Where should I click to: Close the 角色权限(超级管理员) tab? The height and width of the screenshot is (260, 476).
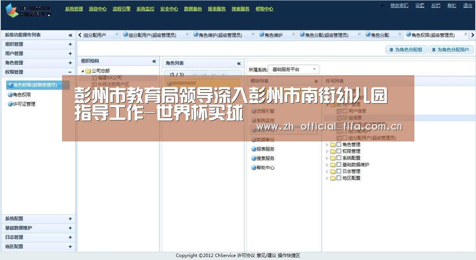click(466, 34)
